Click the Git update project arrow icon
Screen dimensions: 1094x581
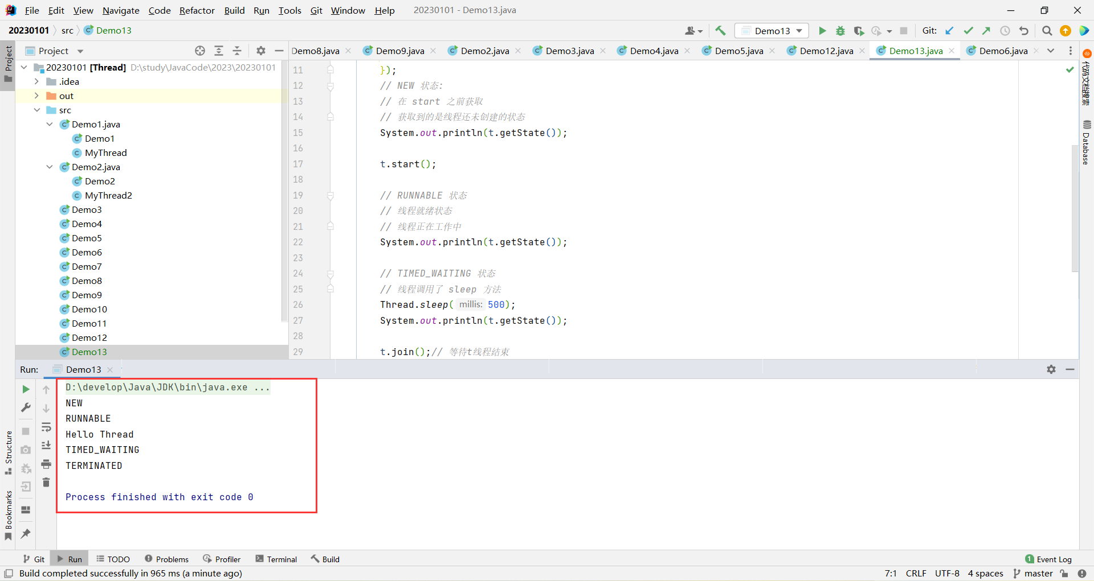tap(949, 31)
